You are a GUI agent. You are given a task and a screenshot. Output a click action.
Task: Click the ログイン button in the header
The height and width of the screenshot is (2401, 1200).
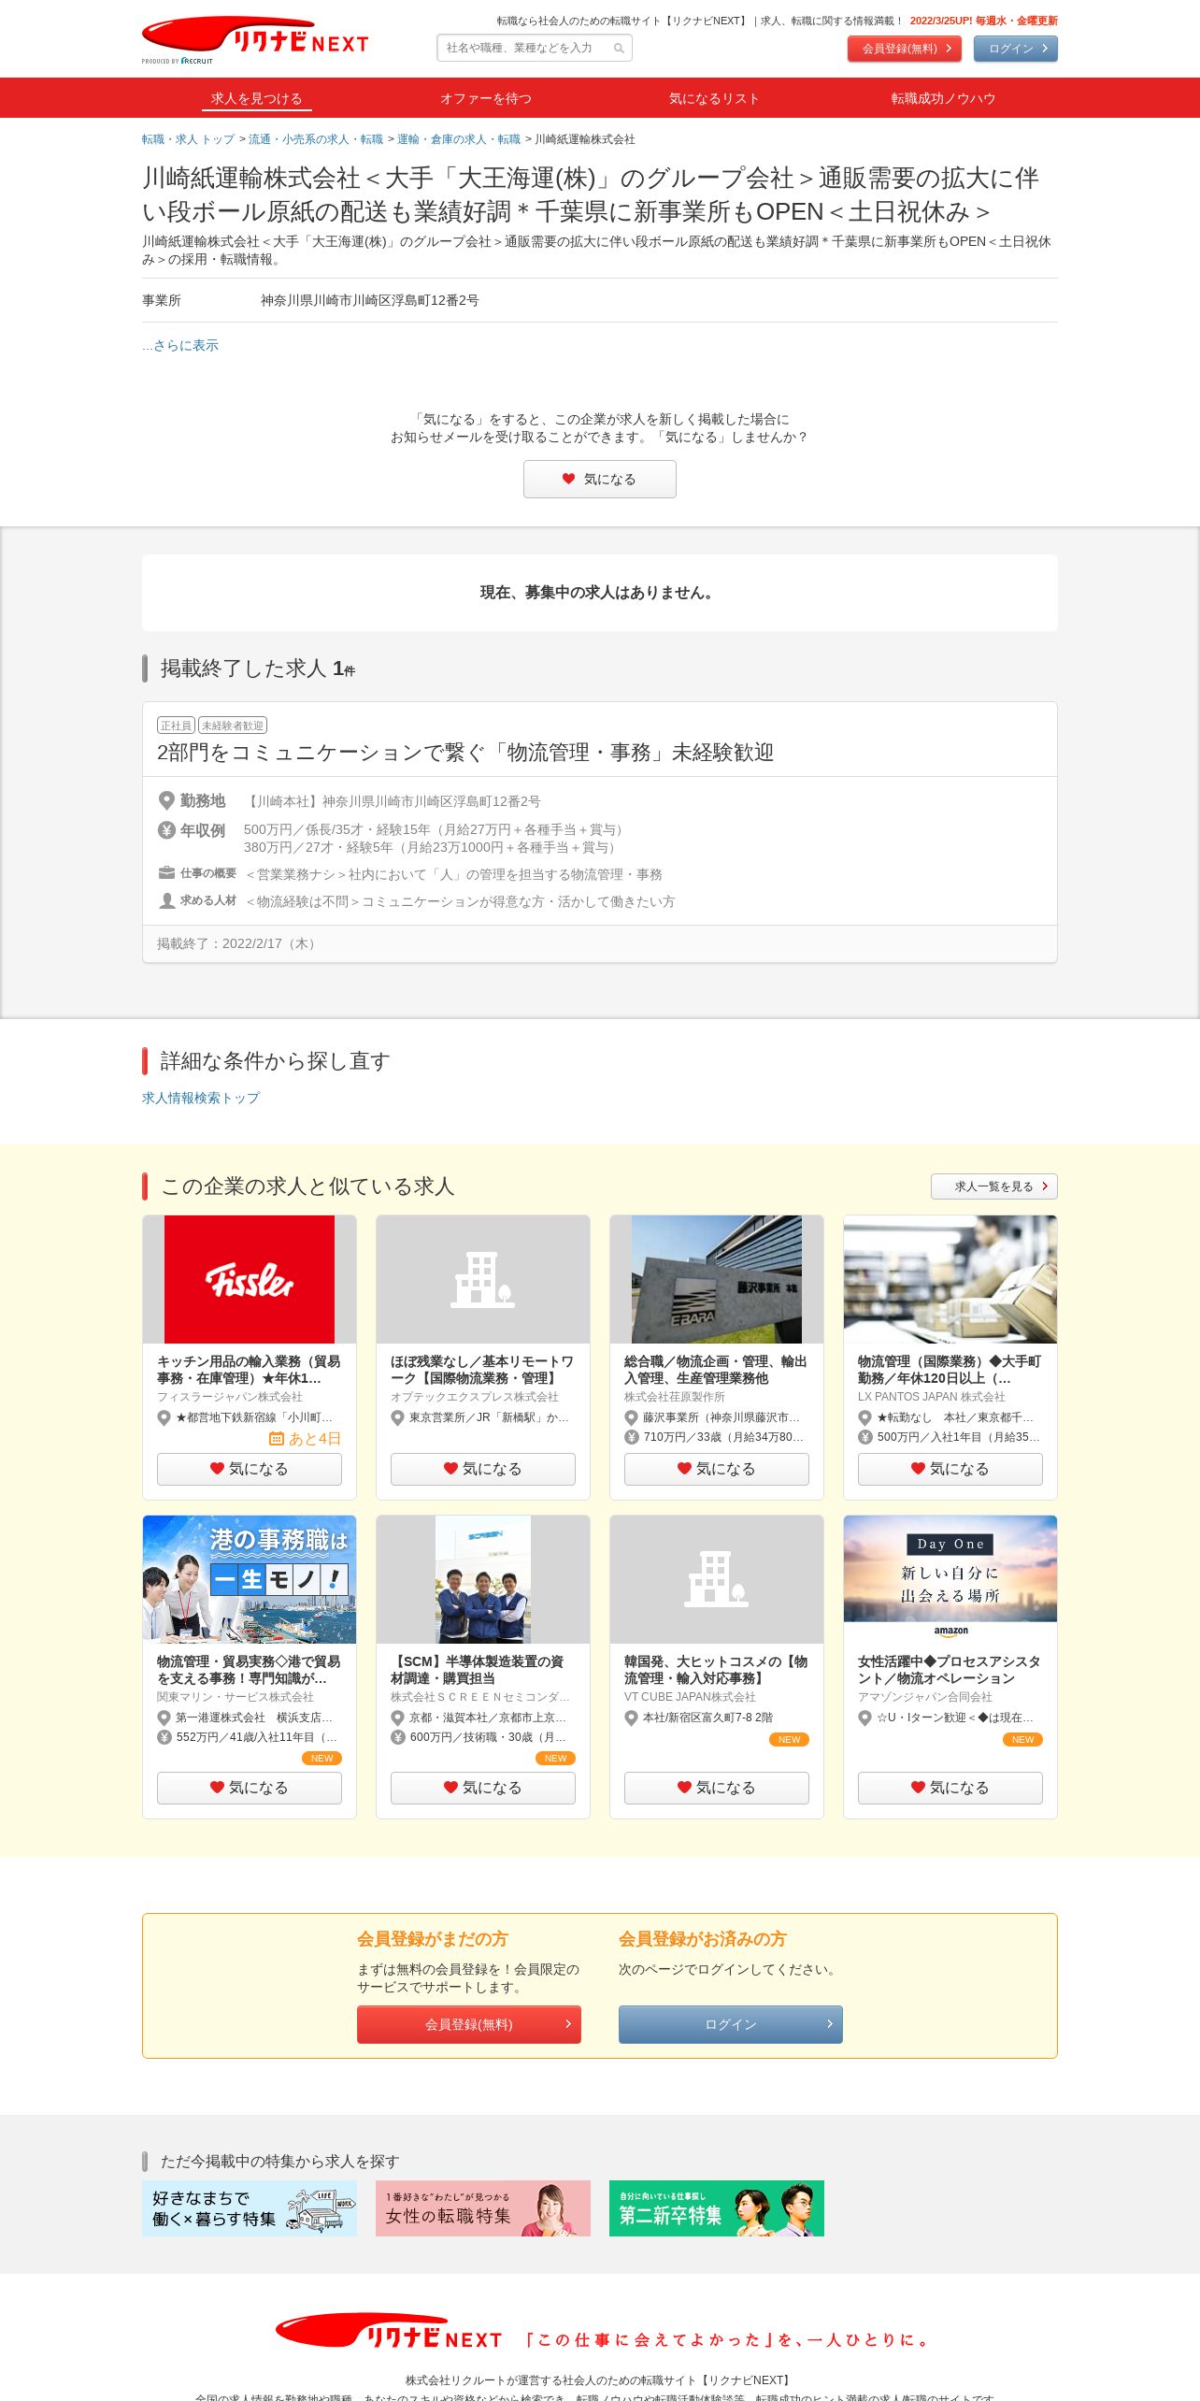click(x=1015, y=49)
